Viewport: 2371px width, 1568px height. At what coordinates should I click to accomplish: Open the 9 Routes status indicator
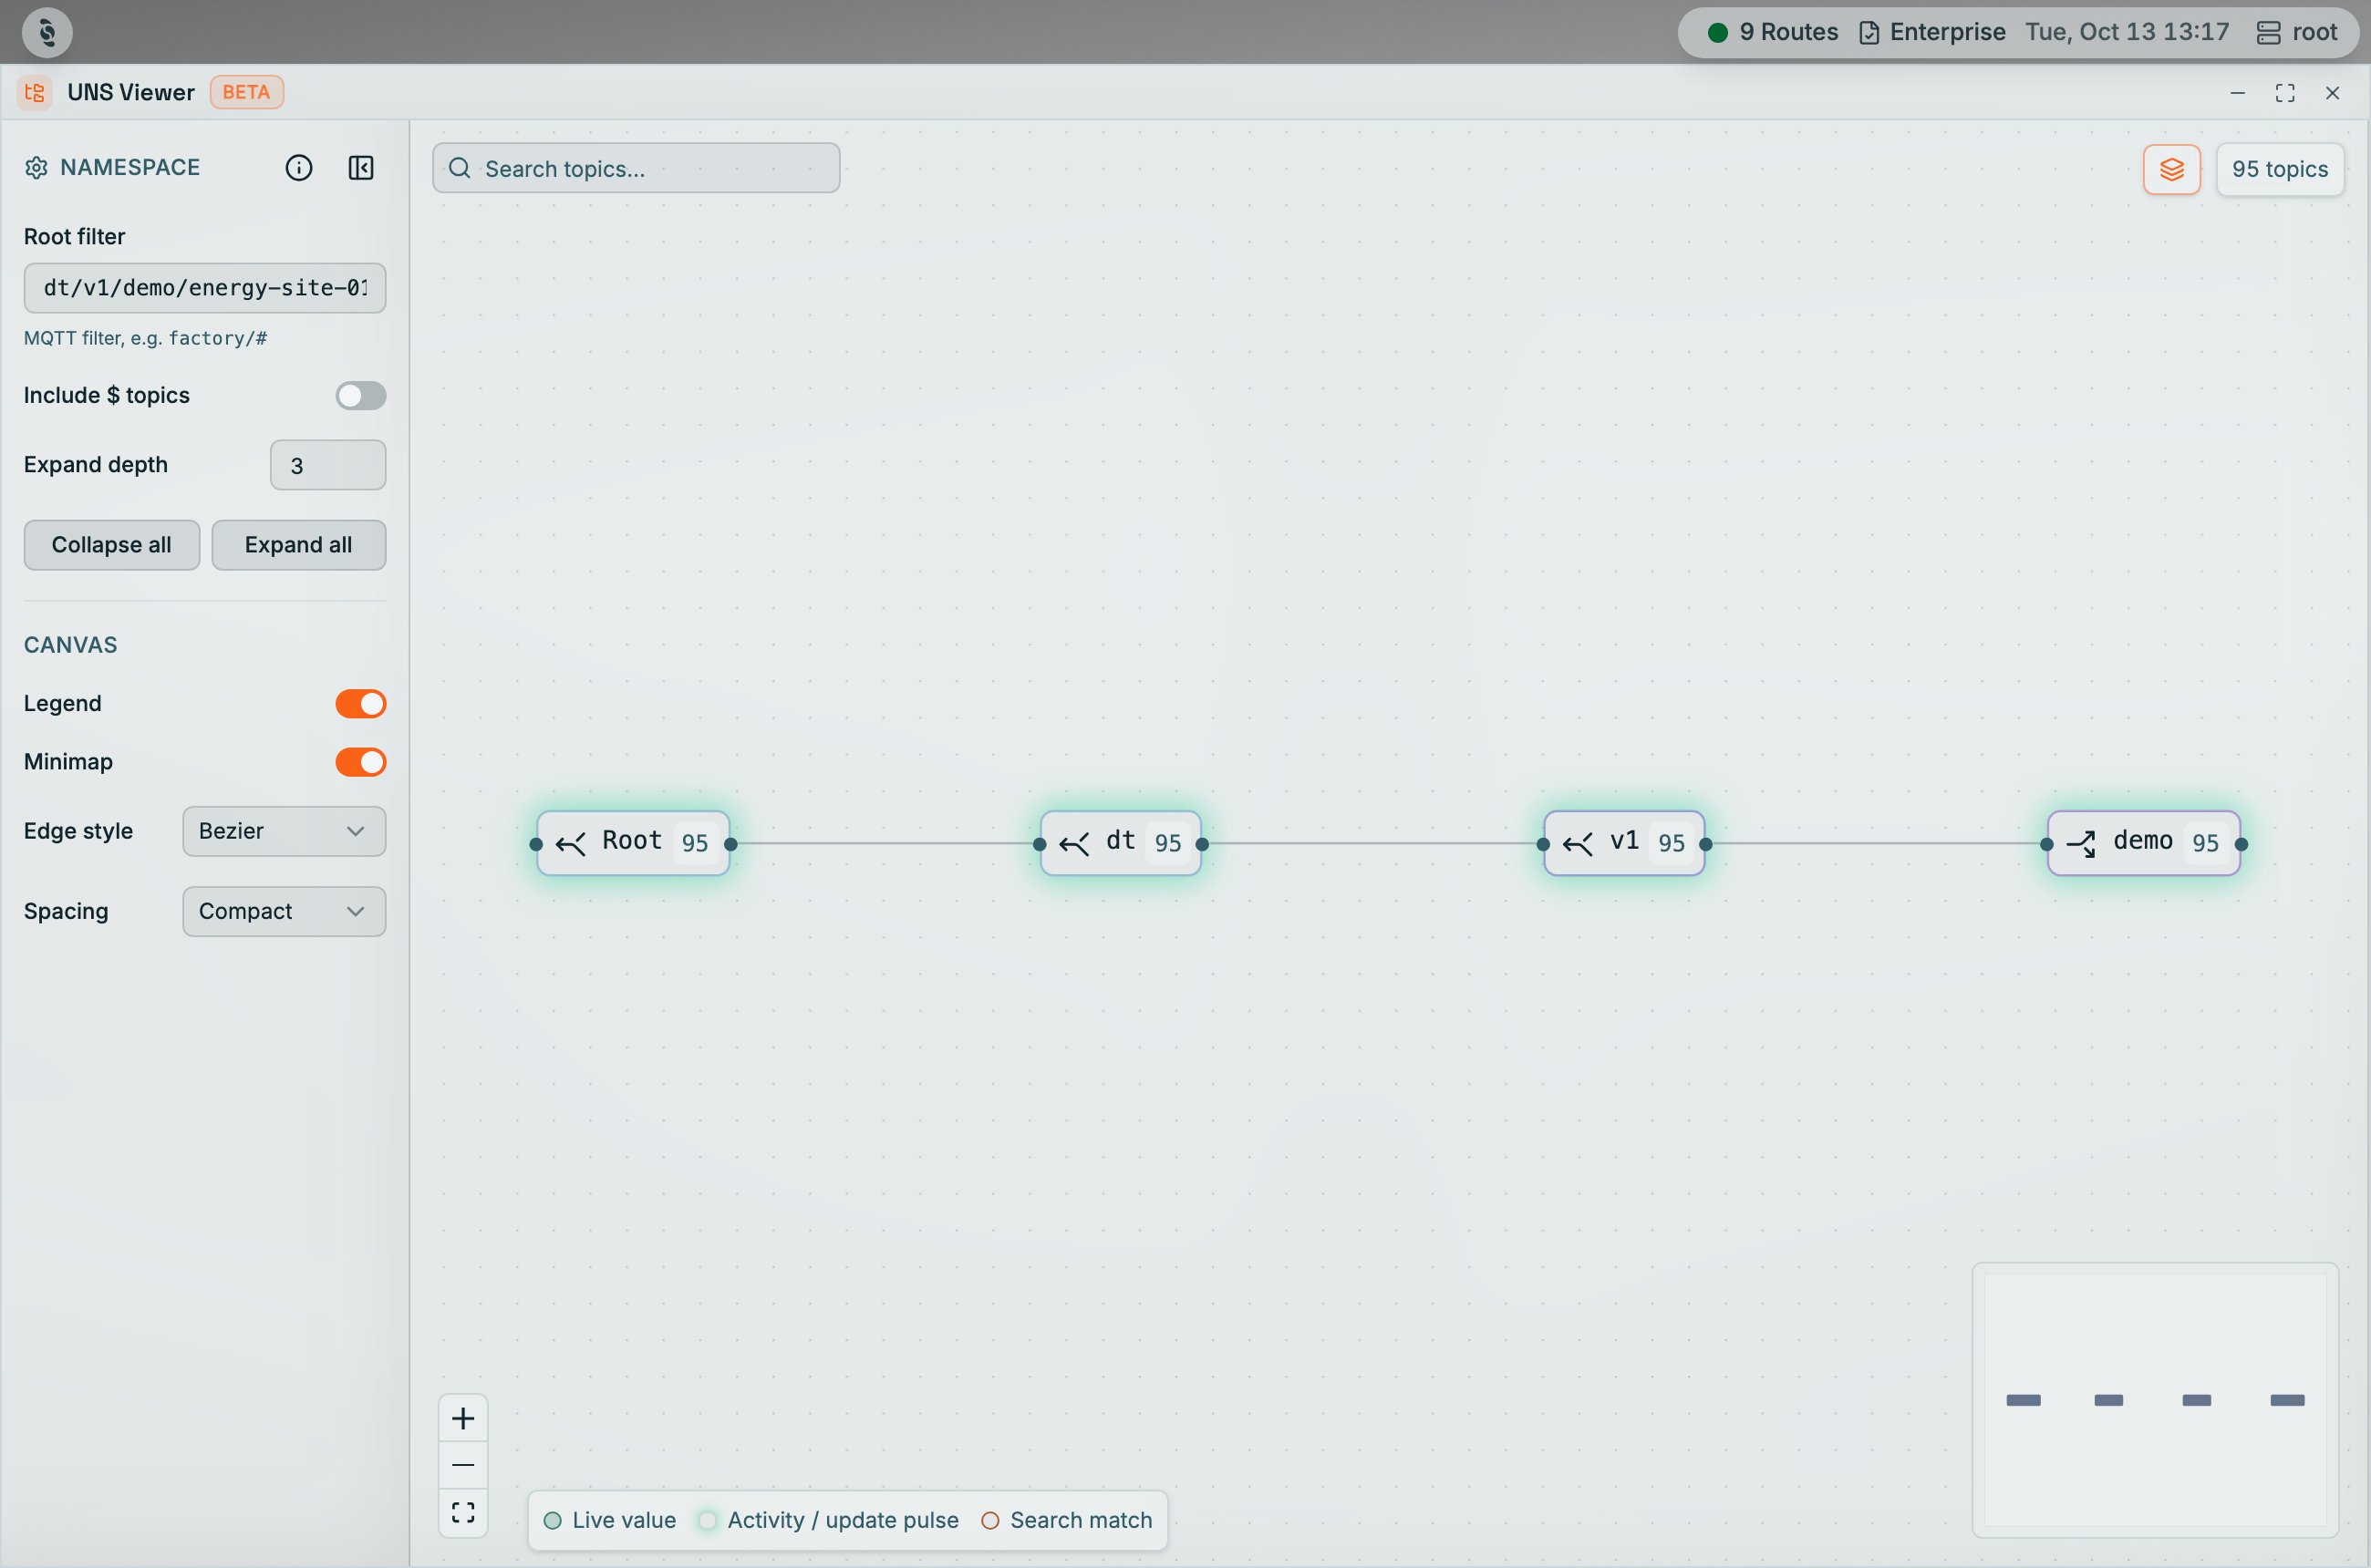coord(1773,32)
